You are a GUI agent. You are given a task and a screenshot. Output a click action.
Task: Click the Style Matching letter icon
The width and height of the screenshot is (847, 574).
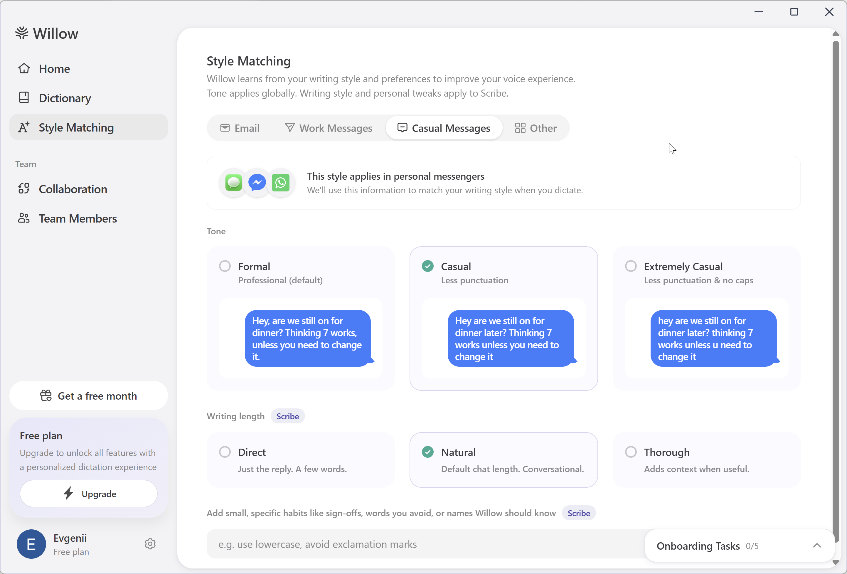tap(24, 127)
